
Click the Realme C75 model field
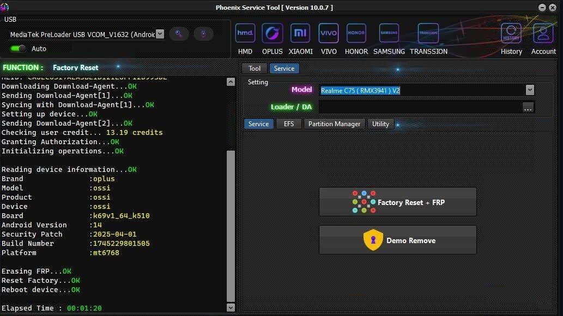(422, 90)
